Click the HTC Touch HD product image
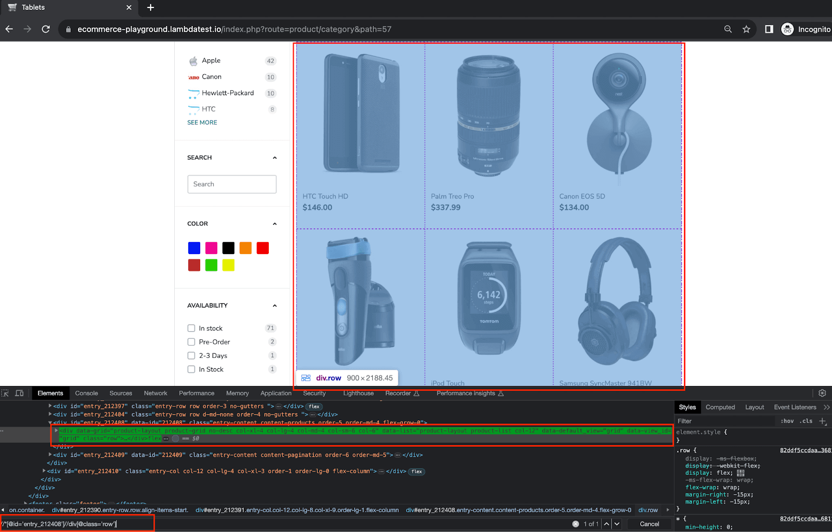Screen dimensions: 832x532 coord(360,114)
